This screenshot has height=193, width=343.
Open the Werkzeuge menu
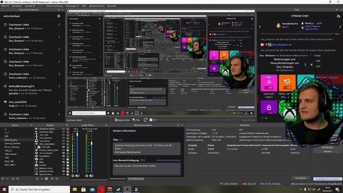point(72,6)
